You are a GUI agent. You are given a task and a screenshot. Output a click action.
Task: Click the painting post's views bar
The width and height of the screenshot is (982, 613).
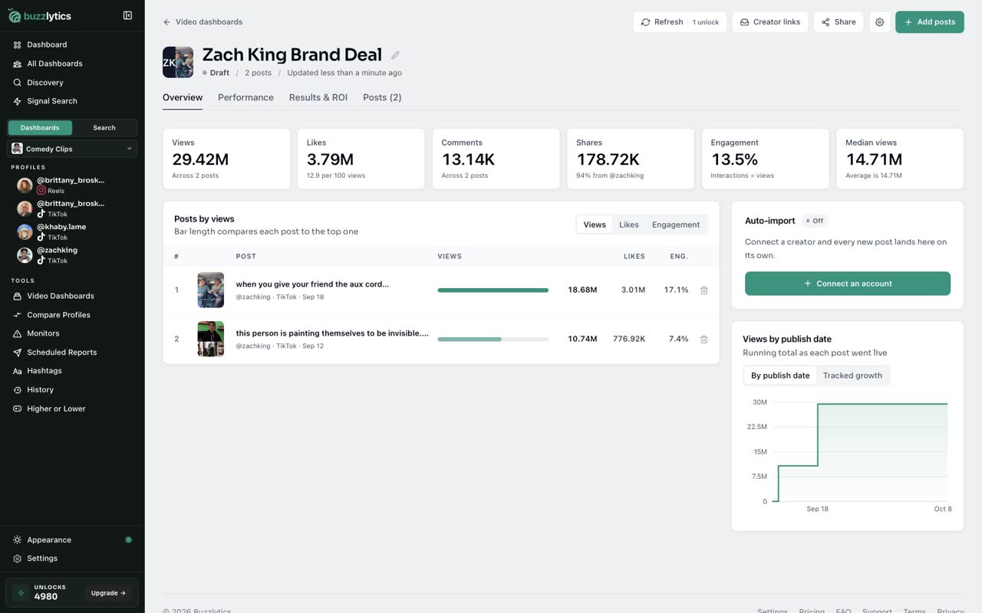click(493, 339)
